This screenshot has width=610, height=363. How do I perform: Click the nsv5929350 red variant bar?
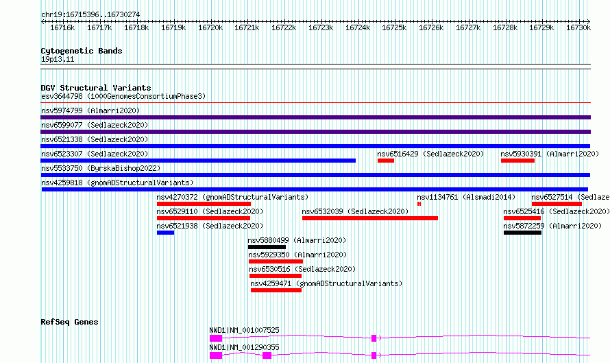(276, 261)
